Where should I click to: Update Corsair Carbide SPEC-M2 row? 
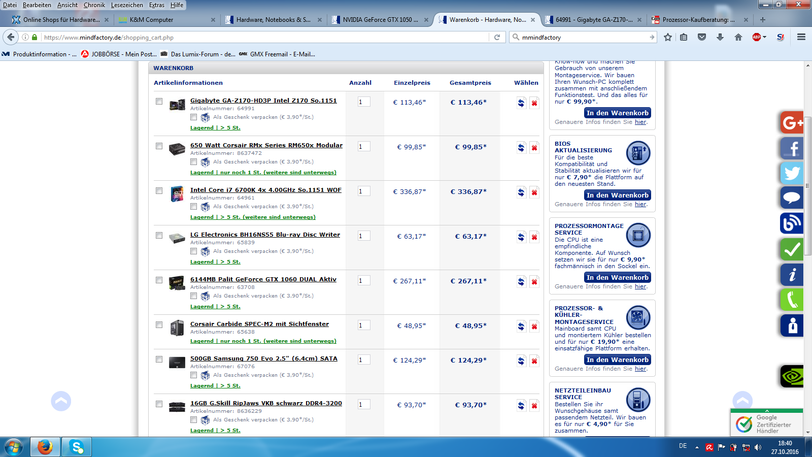521,327
